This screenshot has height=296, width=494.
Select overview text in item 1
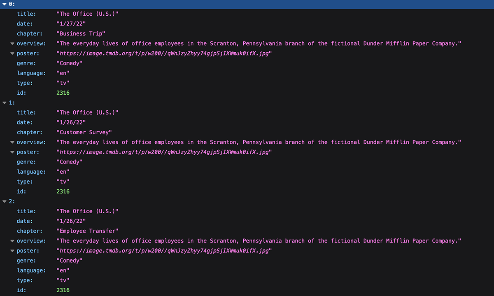pos(259,142)
